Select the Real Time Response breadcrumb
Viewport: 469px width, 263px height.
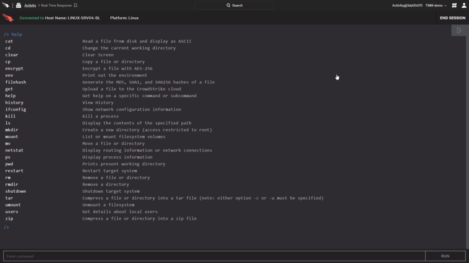[56, 5]
